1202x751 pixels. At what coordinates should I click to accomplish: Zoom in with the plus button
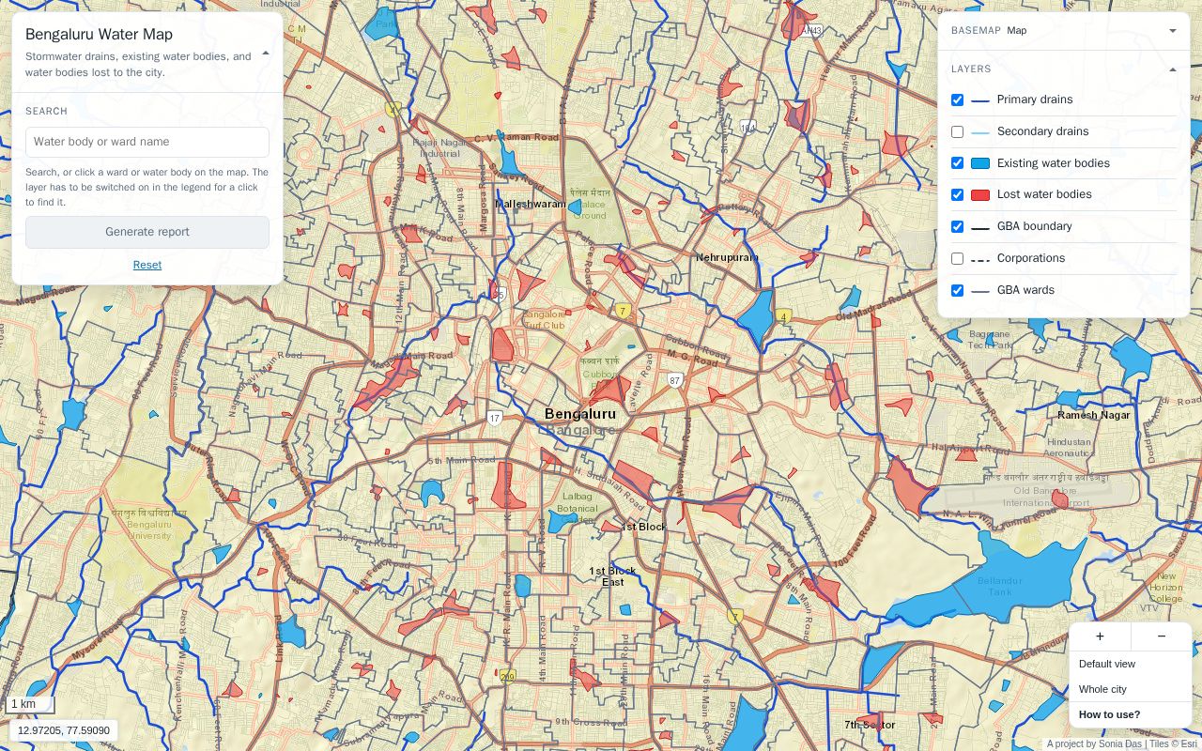tap(1100, 636)
